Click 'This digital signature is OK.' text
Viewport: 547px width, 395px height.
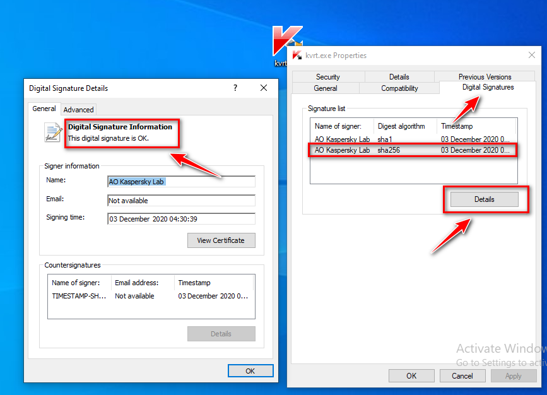point(109,138)
